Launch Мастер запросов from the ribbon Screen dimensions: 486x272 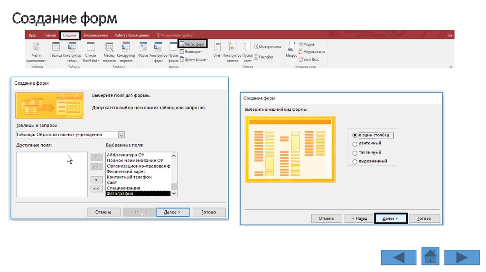(109, 50)
